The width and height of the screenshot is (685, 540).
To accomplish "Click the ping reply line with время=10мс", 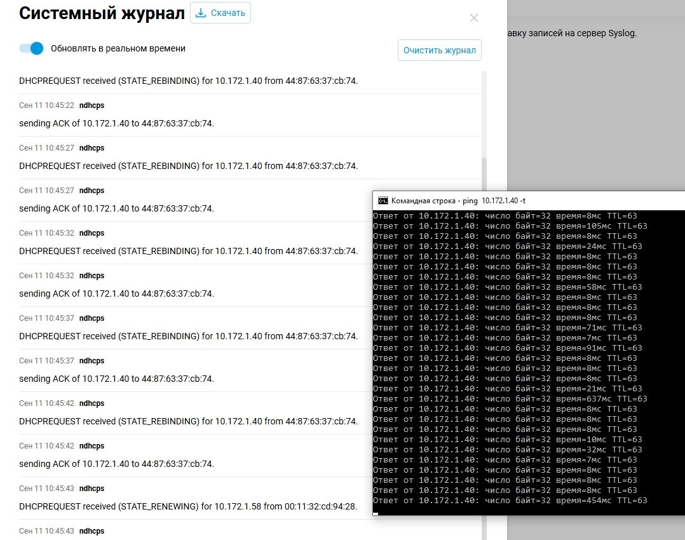I will [508, 440].
